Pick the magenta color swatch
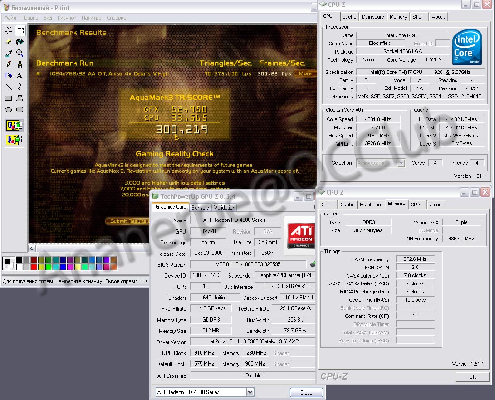 pyautogui.click(x=70, y=267)
